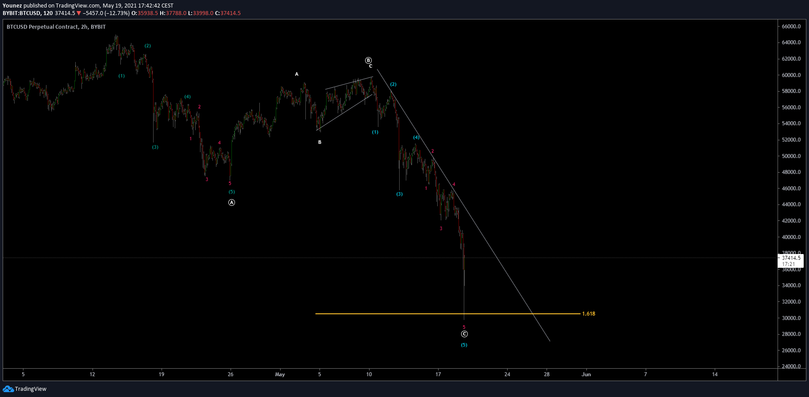The width and height of the screenshot is (809, 397).
Task: Click the 'Younez' author name in header
Action: [x=12, y=6]
